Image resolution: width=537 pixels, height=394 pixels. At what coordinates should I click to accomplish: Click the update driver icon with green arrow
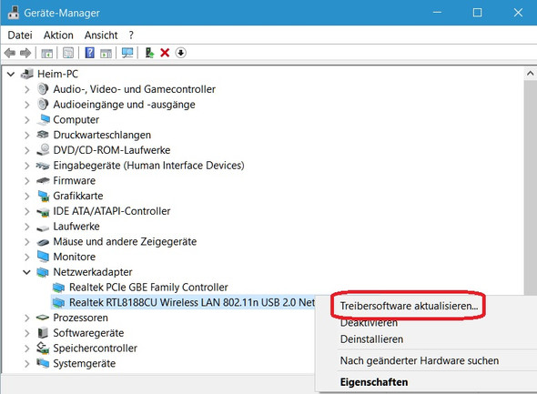[149, 53]
